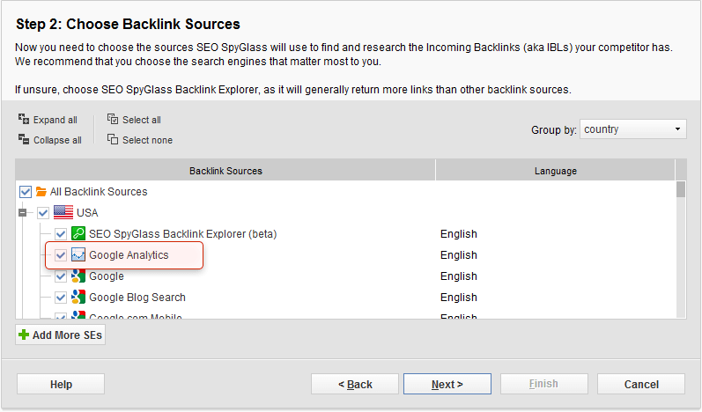This screenshot has width=702, height=412.
Task: Click the sources list scrollbar thumb
Action: click(681, 188)
